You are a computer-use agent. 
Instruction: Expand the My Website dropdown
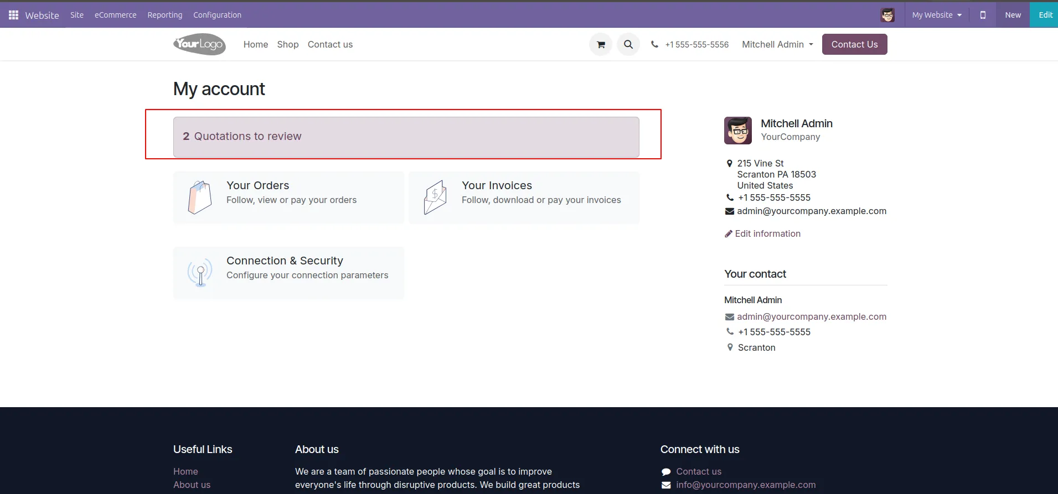937,15
